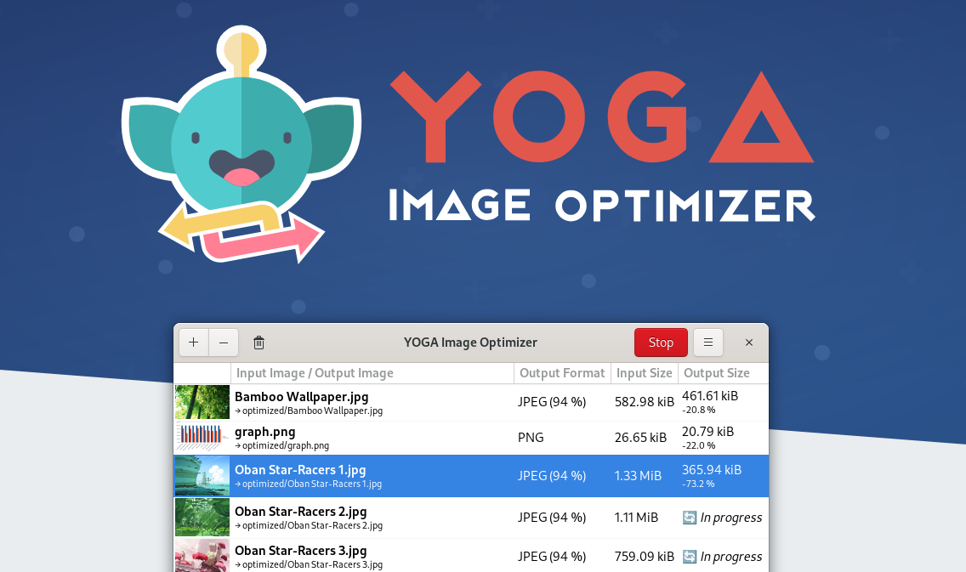Select the Oban Star-Racers 3.jpg file name

[301, 551]
